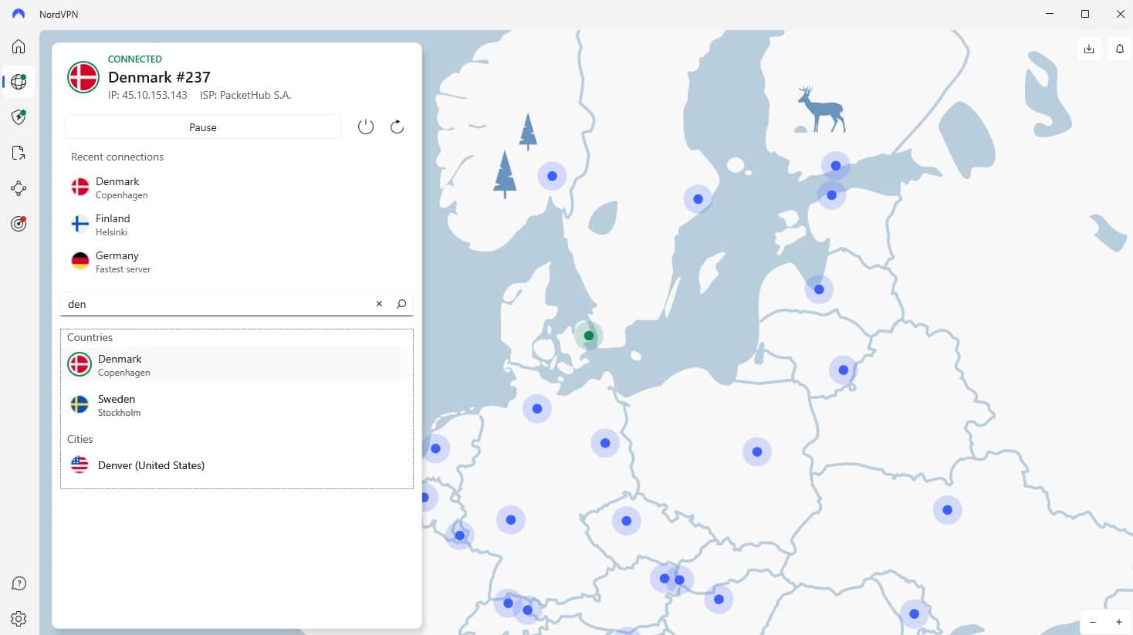1133x635 pixels.
Task: Click the green connected Denmark map pin
Action: pyautogui.click(x=589, y=336)
